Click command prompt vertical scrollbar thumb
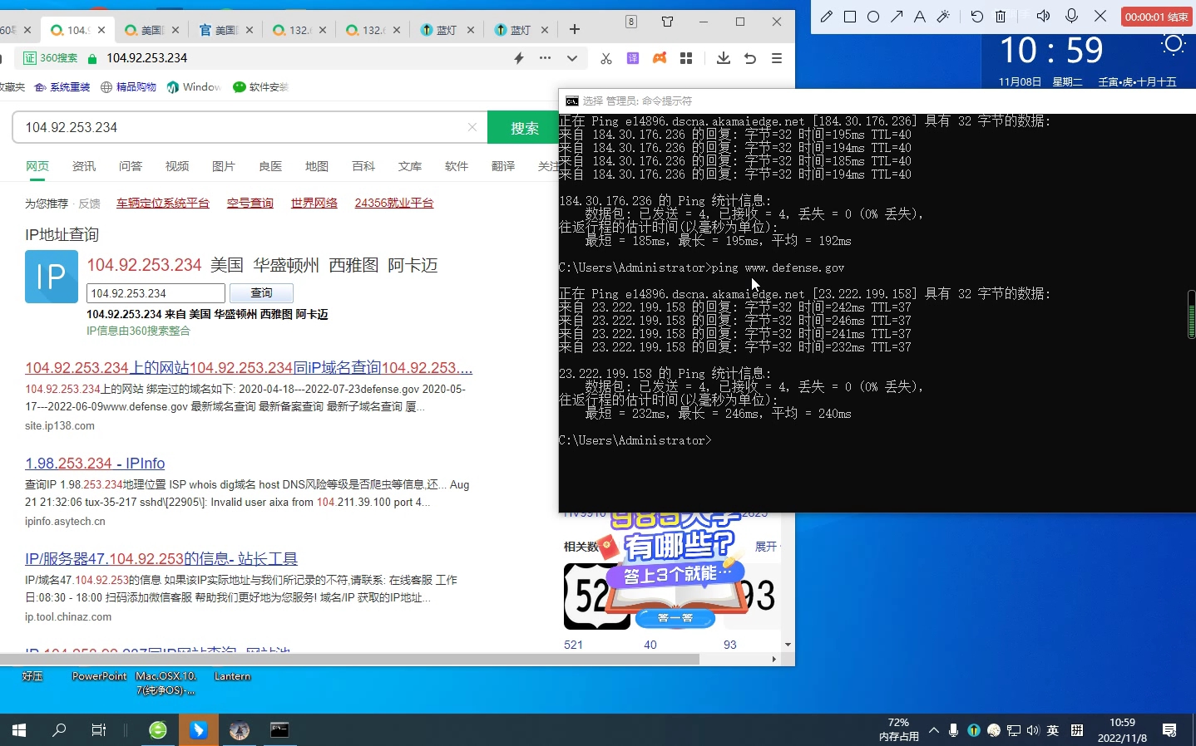The width and height of the screenshot is (1196, 746). point(1191,314)
